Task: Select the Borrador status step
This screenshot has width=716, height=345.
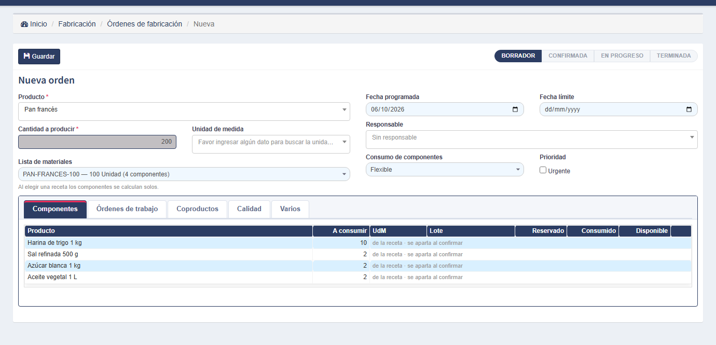Action: (x=518, y=56)
